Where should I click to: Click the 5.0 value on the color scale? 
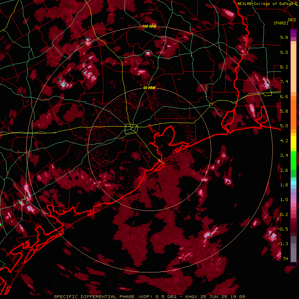pos(284,126)
